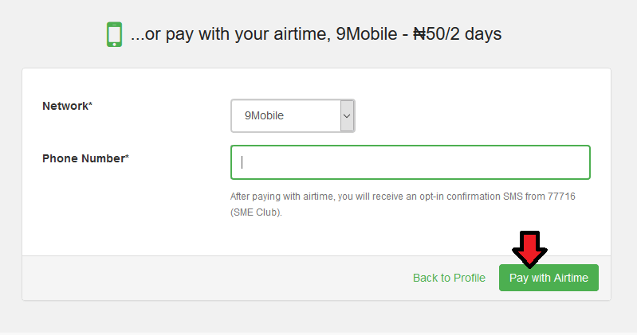637x335 pixels.
Task: Focus the Phone Number text field
Action: (411, 162)
